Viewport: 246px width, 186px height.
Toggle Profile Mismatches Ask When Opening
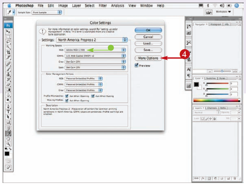point(67,96)
